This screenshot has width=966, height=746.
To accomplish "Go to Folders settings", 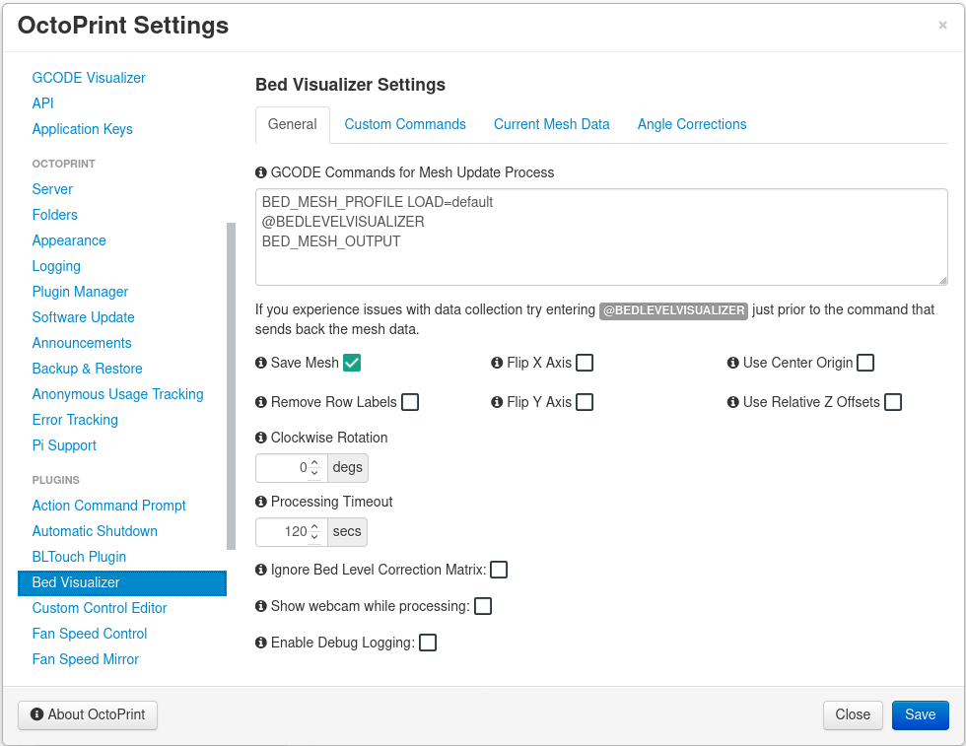I will 55,215.
